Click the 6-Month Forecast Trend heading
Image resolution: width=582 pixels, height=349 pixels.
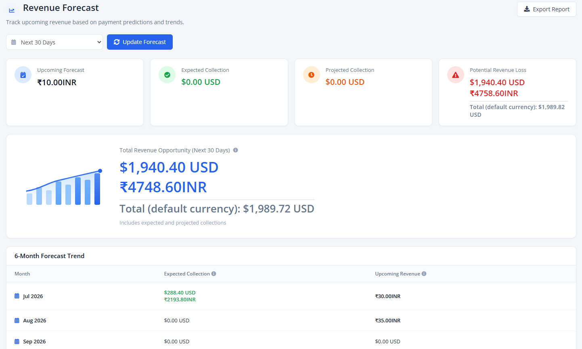[50, 256]
